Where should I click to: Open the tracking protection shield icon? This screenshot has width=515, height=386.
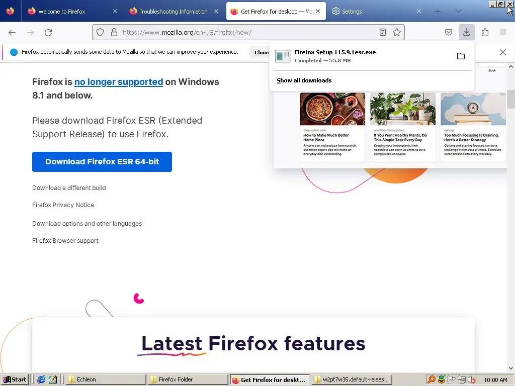click(100, 32)
